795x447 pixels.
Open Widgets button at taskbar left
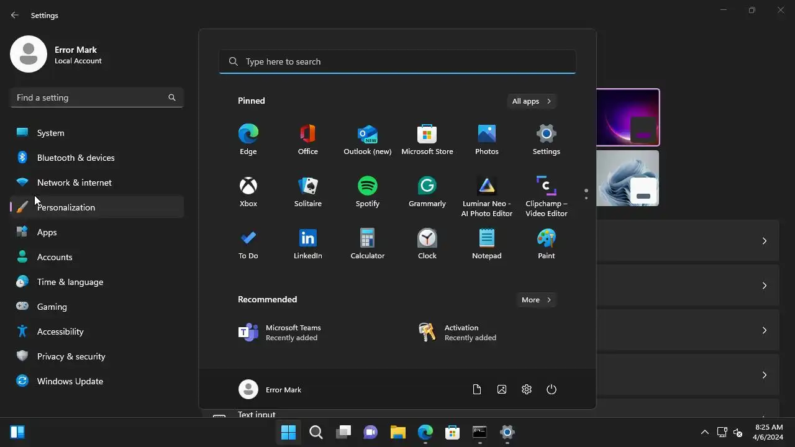(x=17, y=432)
